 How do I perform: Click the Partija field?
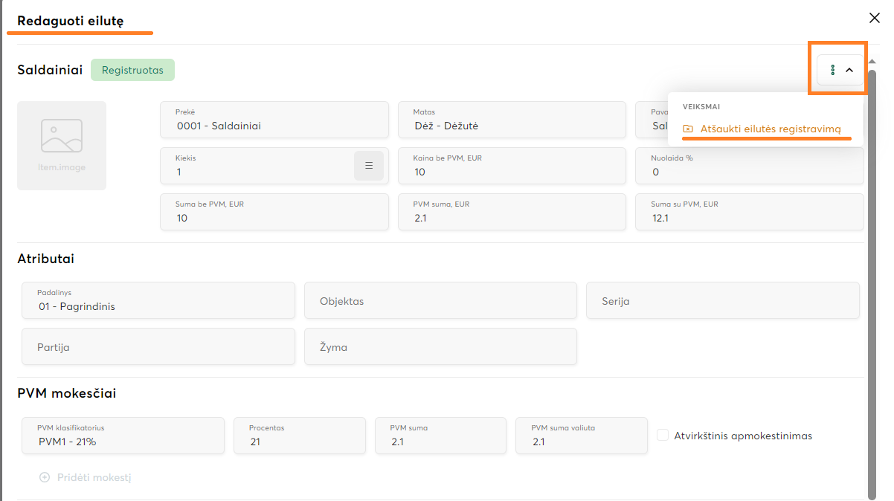(x=158, y=347)
